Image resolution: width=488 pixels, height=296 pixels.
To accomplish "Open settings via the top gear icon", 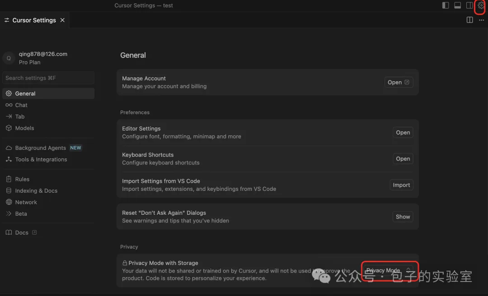I will [x=481, y=5].
